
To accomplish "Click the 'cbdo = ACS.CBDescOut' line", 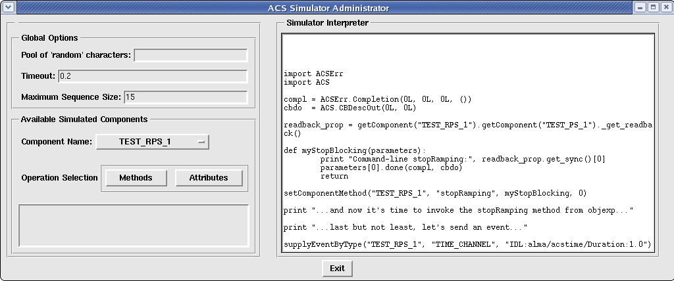I will (x=350, y=108).
